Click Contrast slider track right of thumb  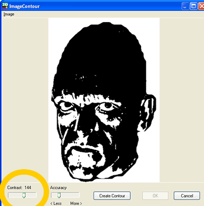click(x=31, y=195)
